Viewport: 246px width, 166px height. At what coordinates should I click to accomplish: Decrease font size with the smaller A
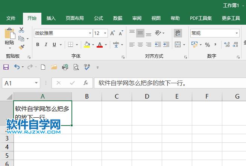point(121,33)
